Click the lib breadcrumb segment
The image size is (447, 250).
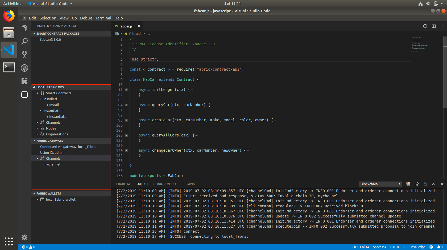[x=117, y=34]
